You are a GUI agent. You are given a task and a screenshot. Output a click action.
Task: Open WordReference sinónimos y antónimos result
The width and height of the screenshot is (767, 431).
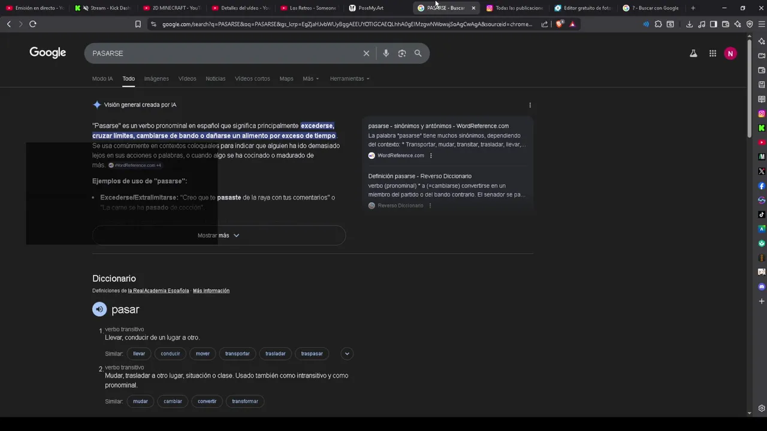click(439, 126)
